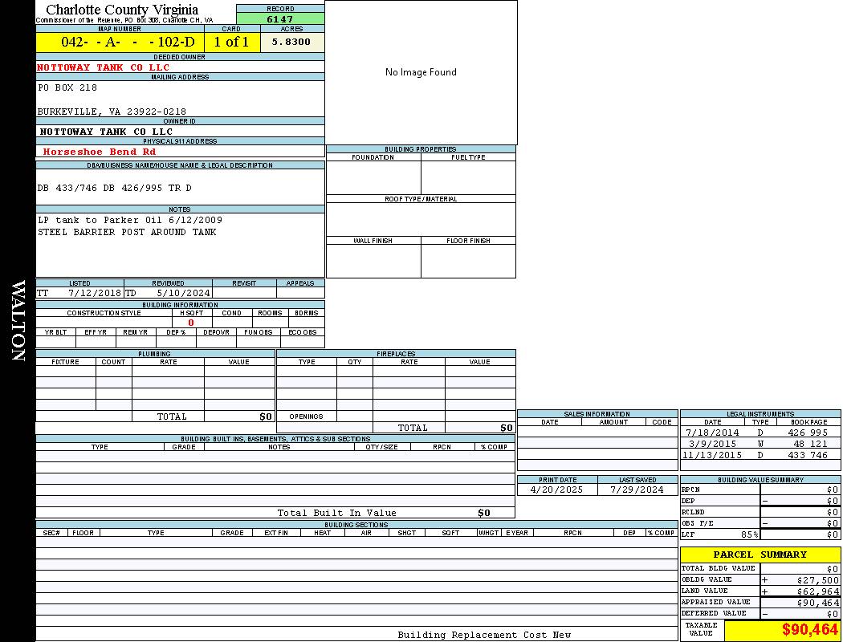The width and height of the screenshot is (843, 642).
Task: Click the record number 6147 field
Action: 280,18
